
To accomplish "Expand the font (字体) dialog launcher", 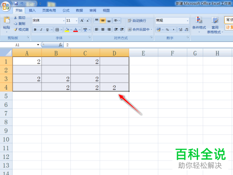I will (x=89, y=37).
